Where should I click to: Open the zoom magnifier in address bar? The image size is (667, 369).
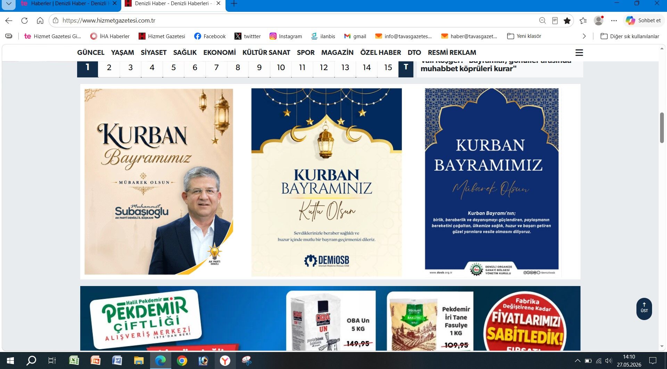(x=542, y=20)
